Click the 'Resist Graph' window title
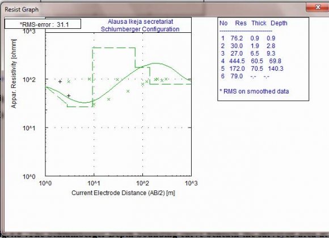329x238 pixels. click(22, 10)
